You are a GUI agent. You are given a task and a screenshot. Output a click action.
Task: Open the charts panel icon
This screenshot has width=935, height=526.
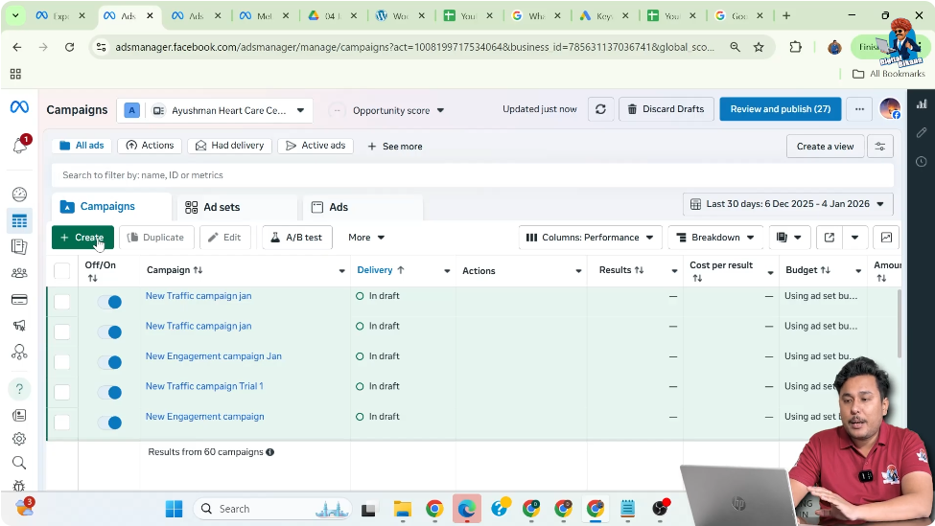click(886, 237)
